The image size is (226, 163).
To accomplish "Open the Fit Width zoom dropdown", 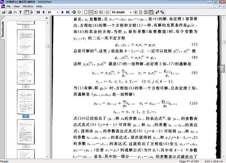I will pos(131,12).
